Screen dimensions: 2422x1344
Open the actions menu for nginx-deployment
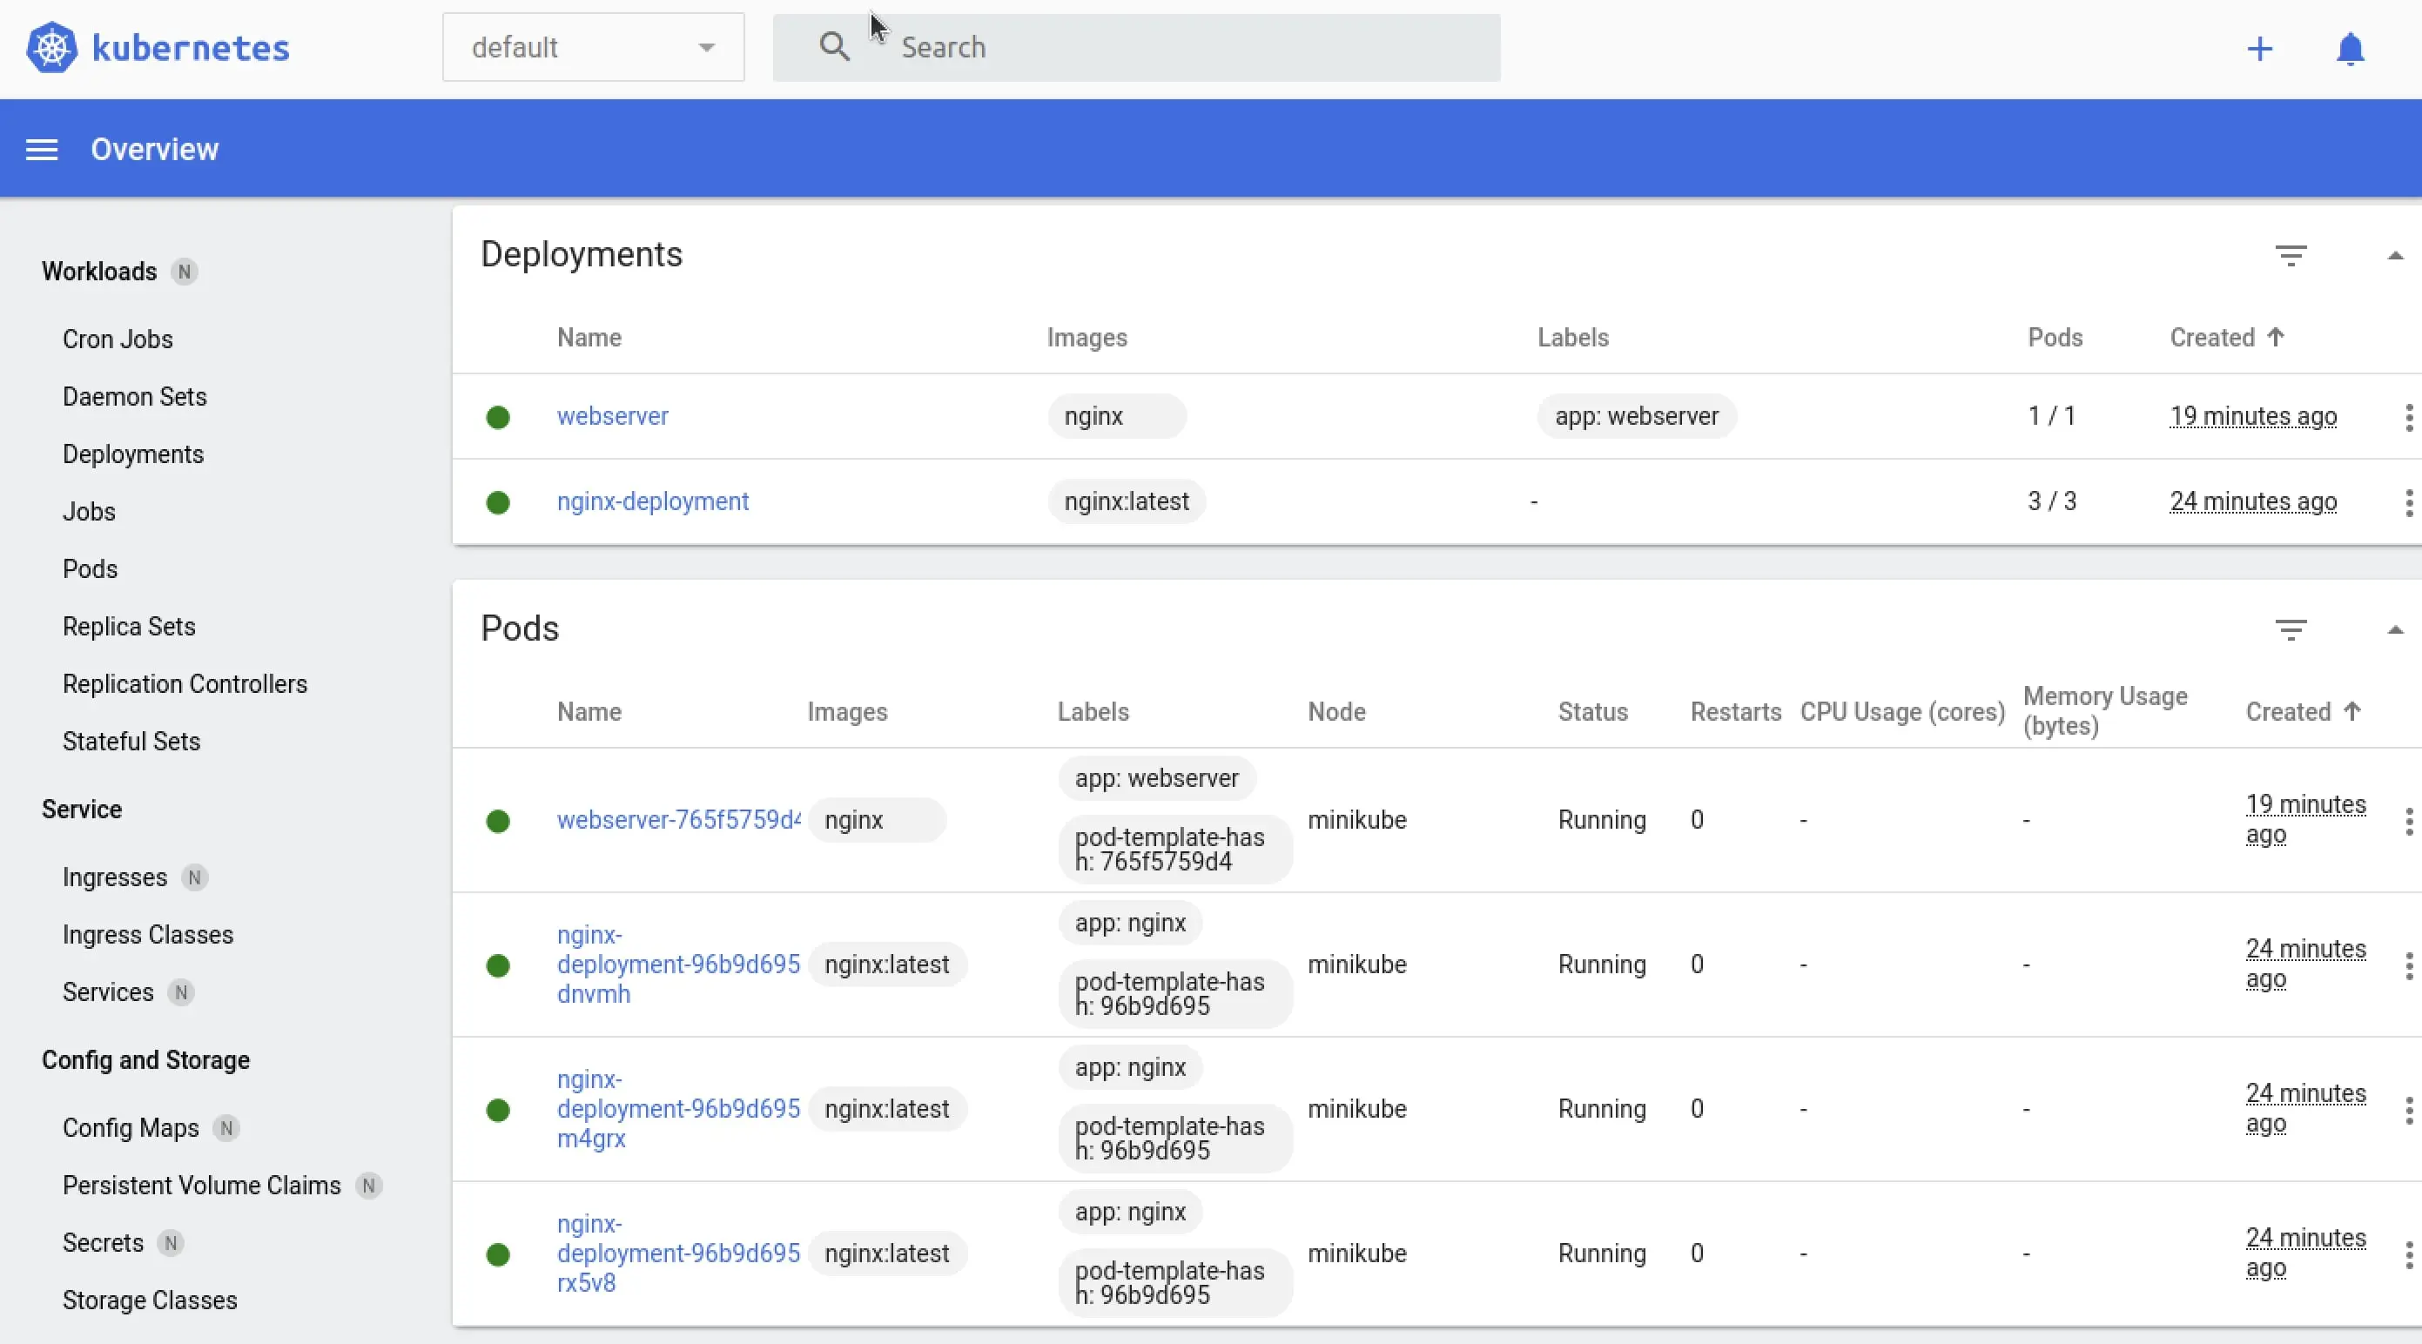pyautogui.click(x=2408, y=503)
